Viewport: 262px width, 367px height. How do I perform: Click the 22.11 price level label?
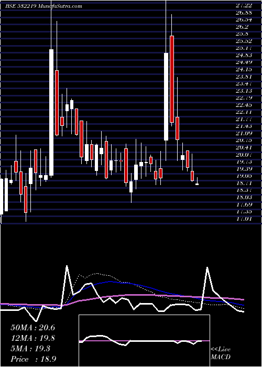pyautogui.click(x=244, y=112)
